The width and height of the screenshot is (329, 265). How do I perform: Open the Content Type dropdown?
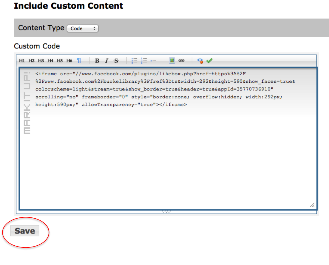83,29
